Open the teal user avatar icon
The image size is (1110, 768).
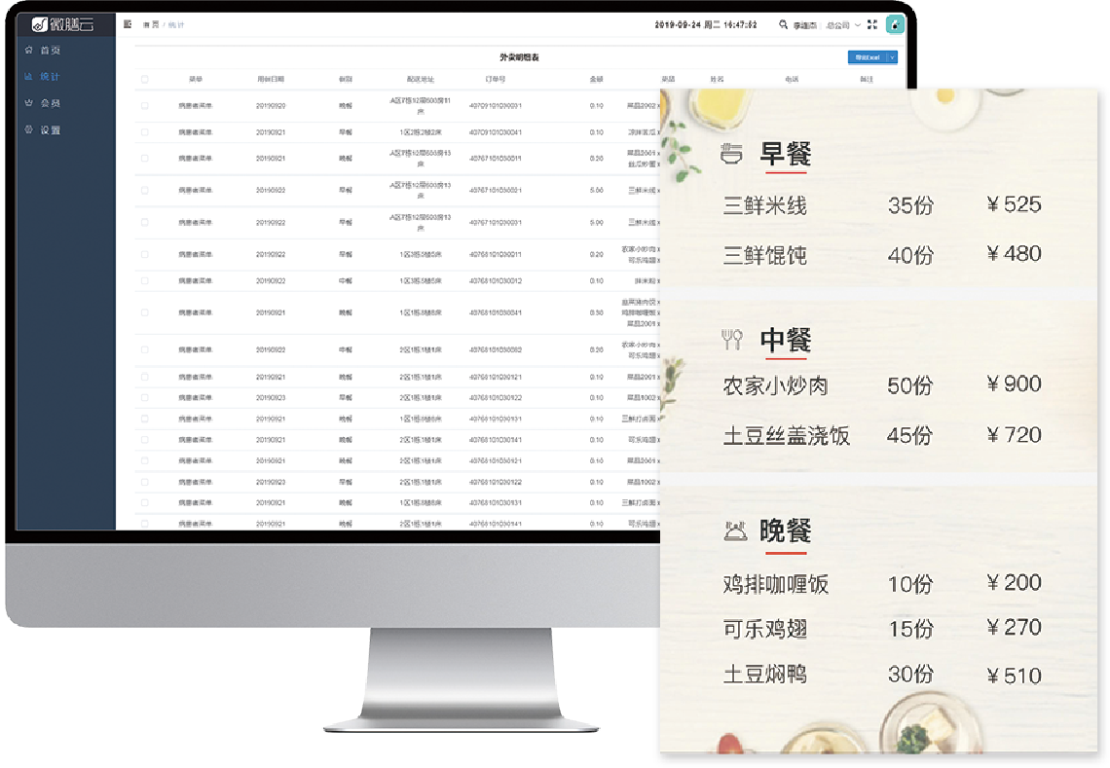(x=895, y=24)
